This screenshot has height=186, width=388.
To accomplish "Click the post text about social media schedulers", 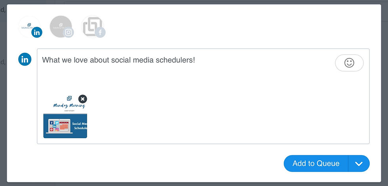I will tap(118, 60).
